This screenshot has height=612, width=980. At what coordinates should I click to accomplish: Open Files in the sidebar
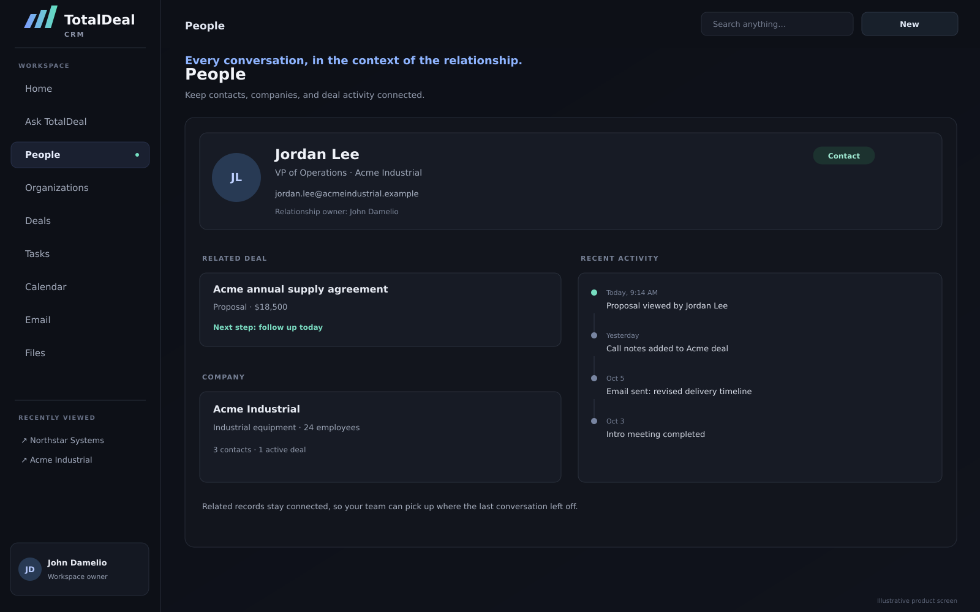click(80, 353)
